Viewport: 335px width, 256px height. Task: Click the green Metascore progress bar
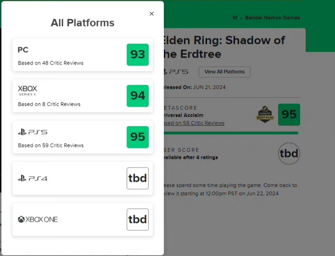pos(231,133)
